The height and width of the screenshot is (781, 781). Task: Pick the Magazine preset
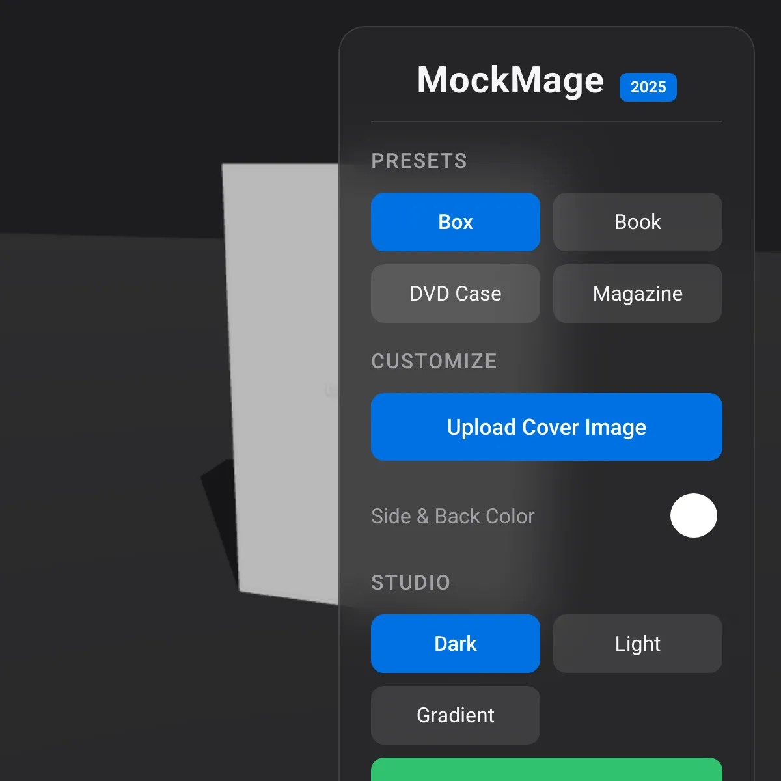click(x=638, y=294)
